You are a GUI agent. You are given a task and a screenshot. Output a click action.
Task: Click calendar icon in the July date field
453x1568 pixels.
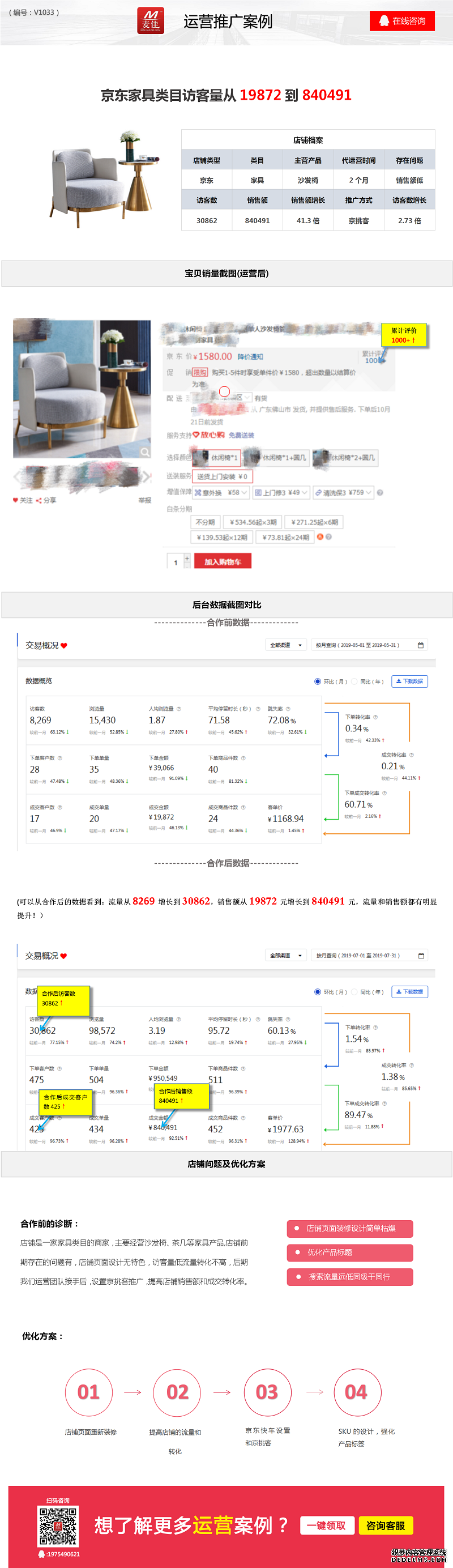point(421,956)
